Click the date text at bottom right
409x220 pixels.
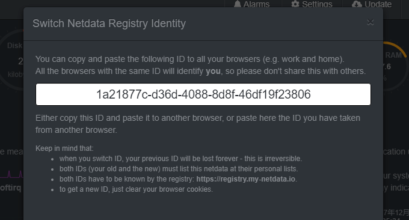[x=396, y=213]
